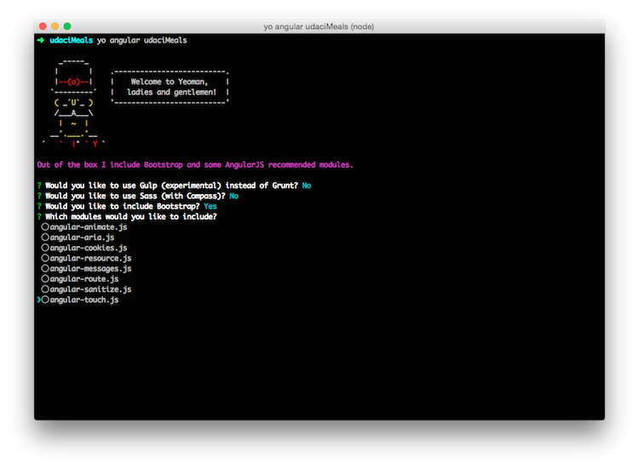The image size is (639, 469).
Task: Enable the angular-cookies.js module option
Action: [x=45, y=248]
